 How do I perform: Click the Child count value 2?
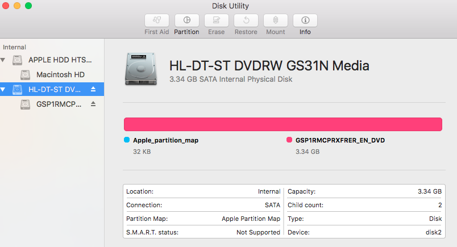coord(440,205)
